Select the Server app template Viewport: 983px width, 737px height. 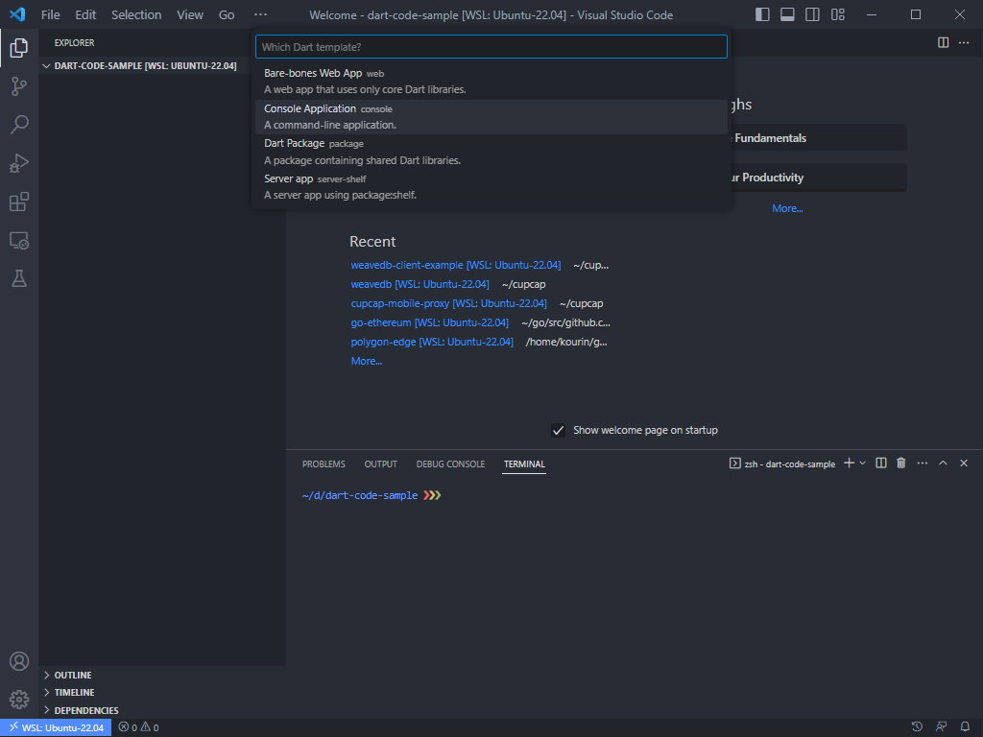[x=491, y=187]
